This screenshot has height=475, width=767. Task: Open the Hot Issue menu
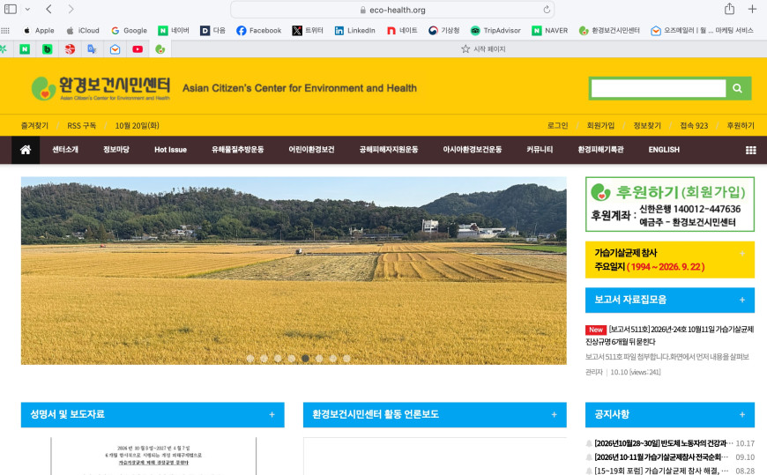171,150
